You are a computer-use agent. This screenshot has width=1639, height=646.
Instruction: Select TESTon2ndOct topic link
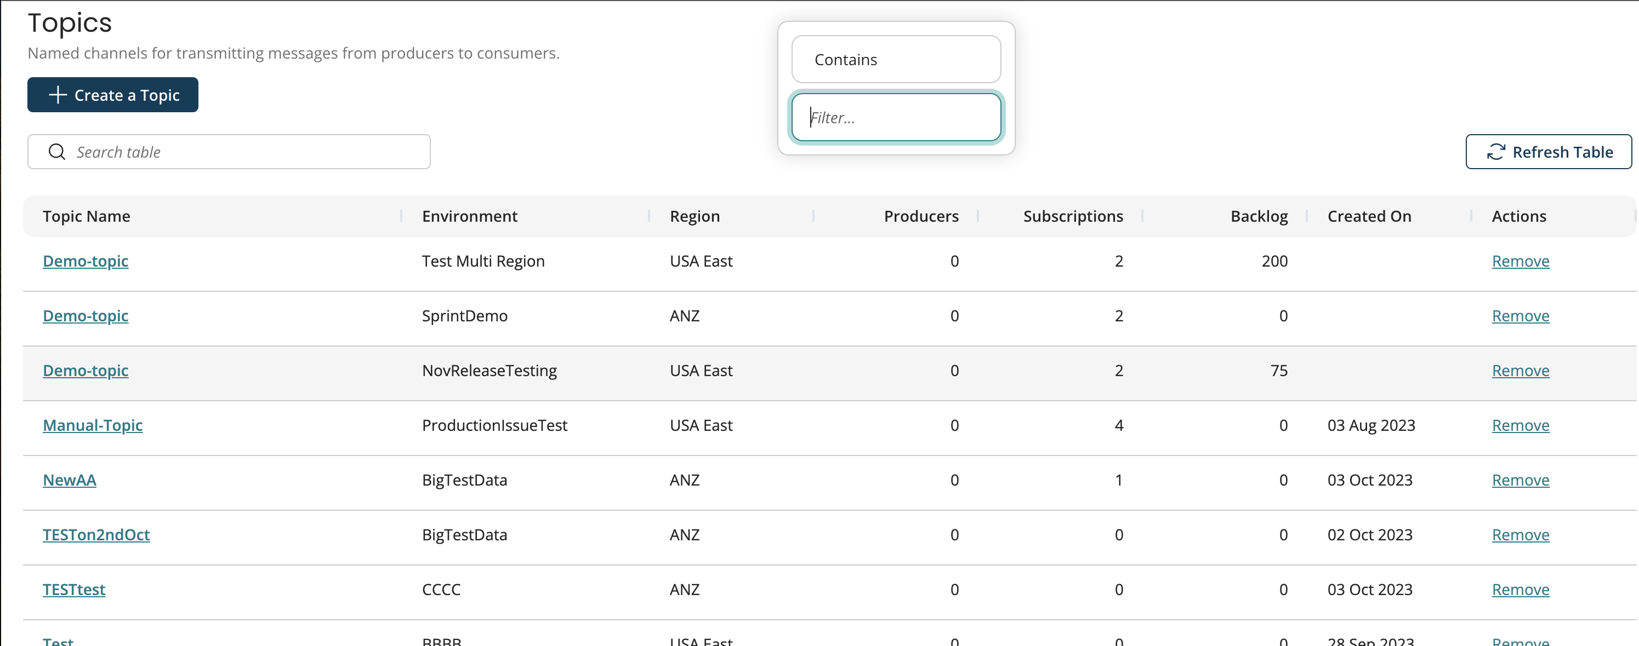95,533
